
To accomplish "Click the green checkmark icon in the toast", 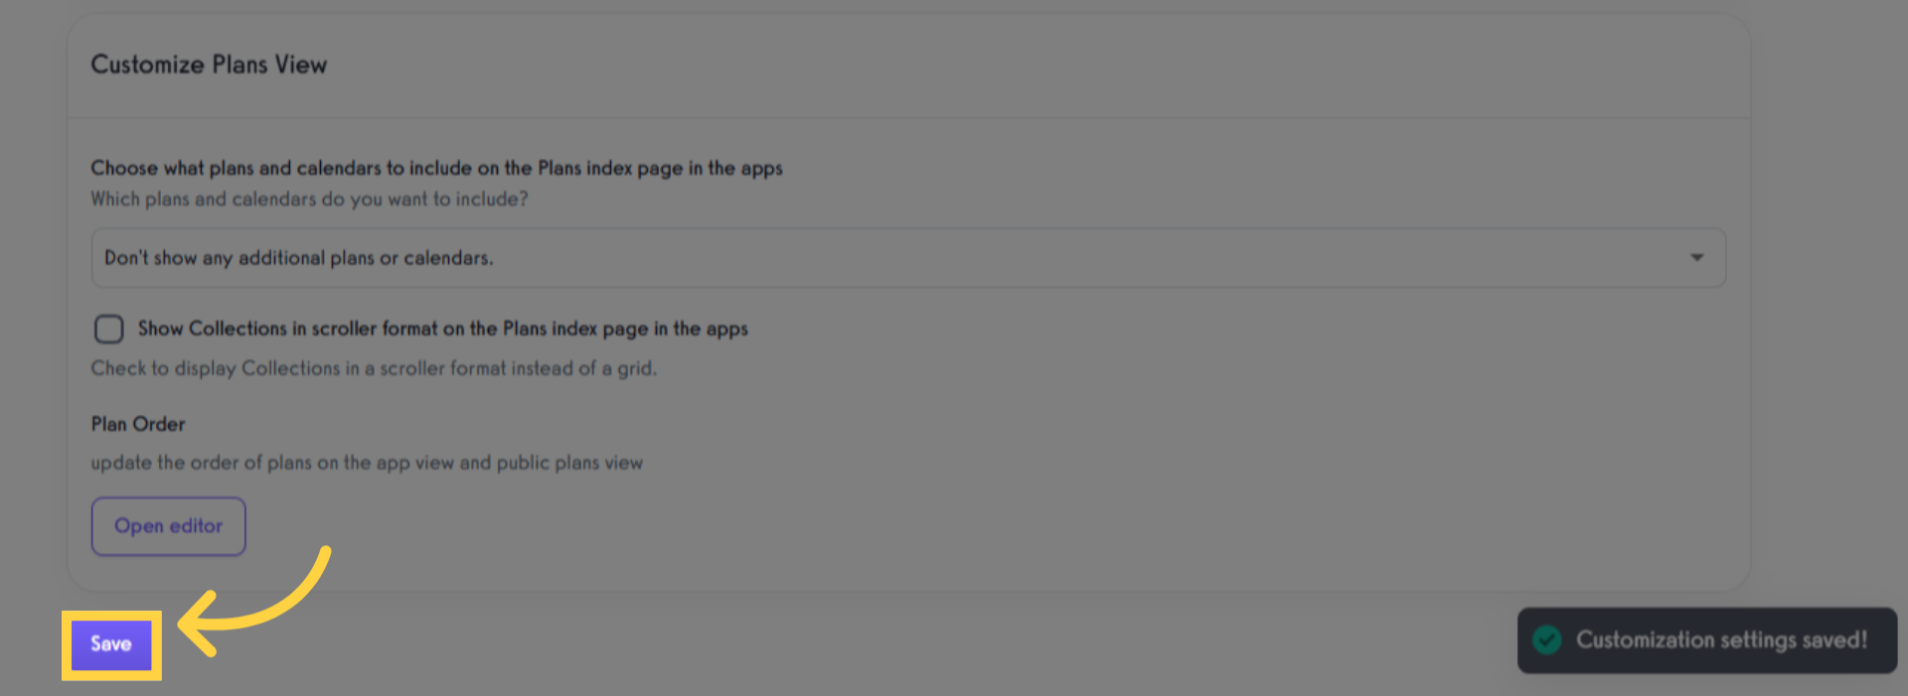I will pos(1546,640).
